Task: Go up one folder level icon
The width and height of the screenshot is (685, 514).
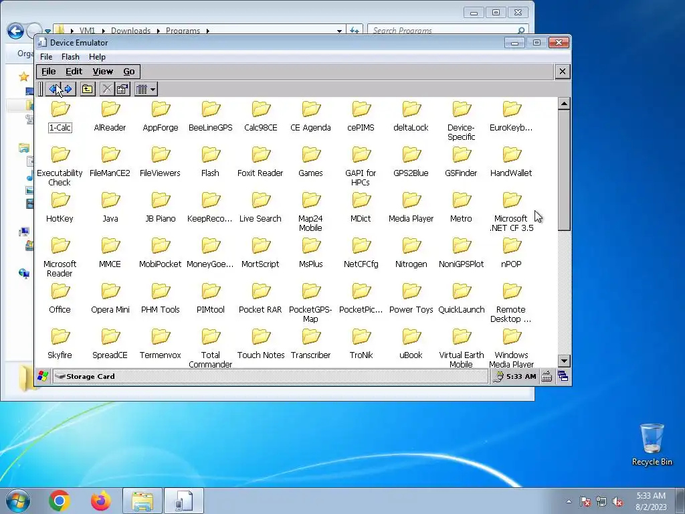Action: 88,89
